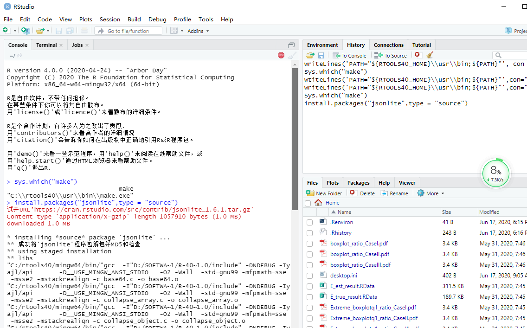Sort files by the Size column

point(447,212)
